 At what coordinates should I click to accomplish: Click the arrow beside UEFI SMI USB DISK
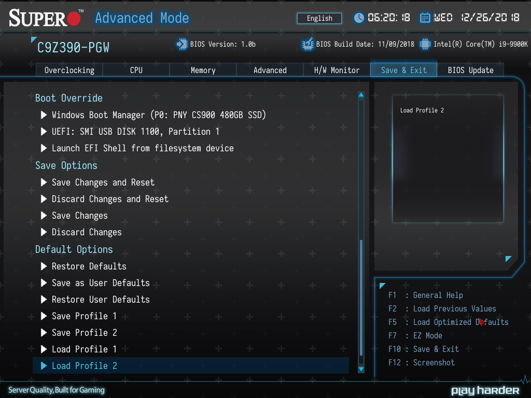(44, 132)
